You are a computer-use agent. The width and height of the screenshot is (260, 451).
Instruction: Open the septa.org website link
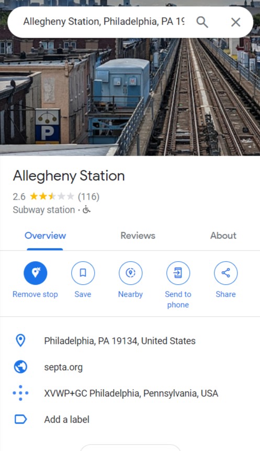63,367
